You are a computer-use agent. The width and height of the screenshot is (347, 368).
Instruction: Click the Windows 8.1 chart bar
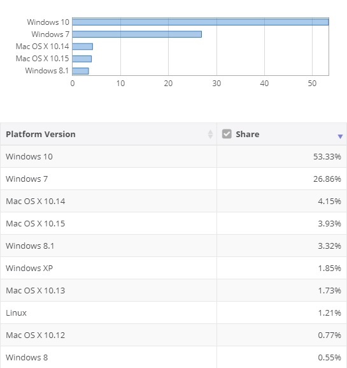[80, 71]
